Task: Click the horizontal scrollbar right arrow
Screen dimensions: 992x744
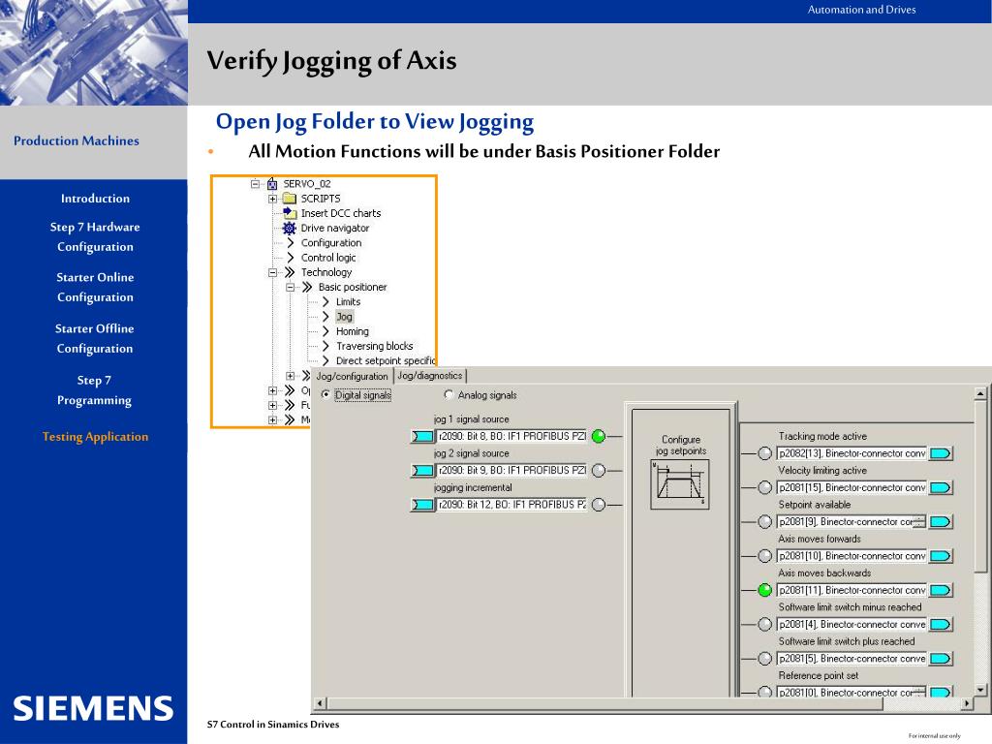Action: point(967,703)
